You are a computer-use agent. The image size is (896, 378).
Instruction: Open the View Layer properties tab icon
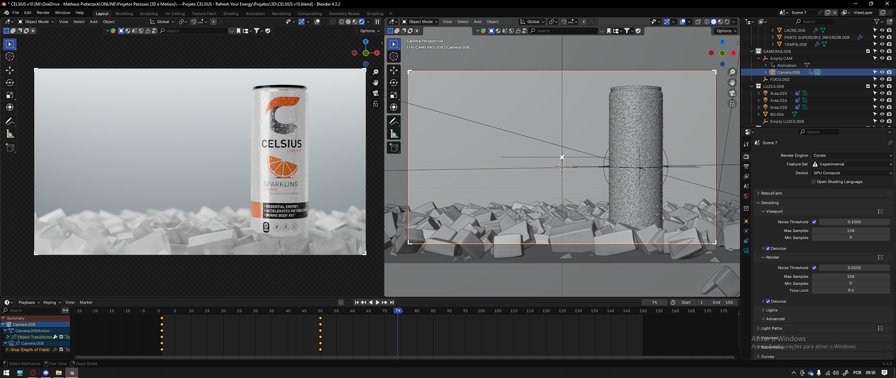746,176
